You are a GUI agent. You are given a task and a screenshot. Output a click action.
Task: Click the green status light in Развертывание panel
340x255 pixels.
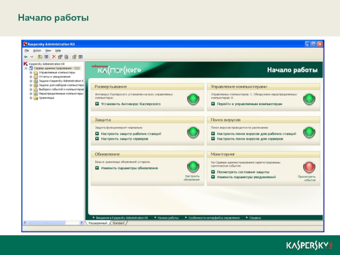193,99
